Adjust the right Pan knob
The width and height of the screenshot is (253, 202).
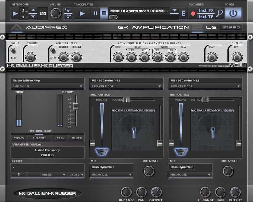click(x=220, y=192)
